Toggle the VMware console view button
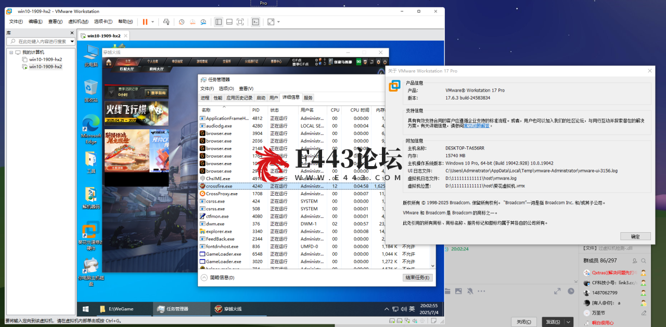The width and height of the screenshot is (666, 327). 255,22
